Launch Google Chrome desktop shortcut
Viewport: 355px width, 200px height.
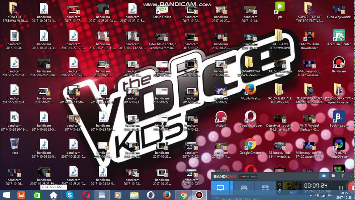(x=250, y=147)
